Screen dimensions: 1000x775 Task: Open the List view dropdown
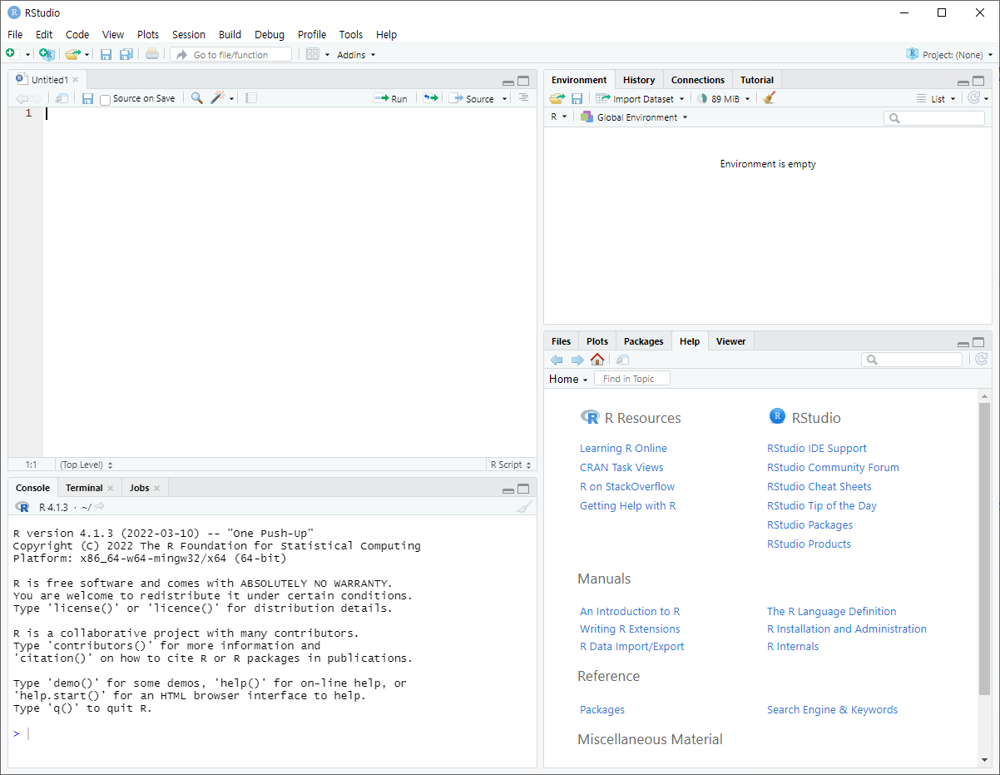pyautogui.click(x=937, y=98)
